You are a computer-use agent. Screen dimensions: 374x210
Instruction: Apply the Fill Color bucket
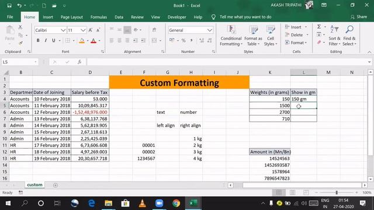pos(82,41)
